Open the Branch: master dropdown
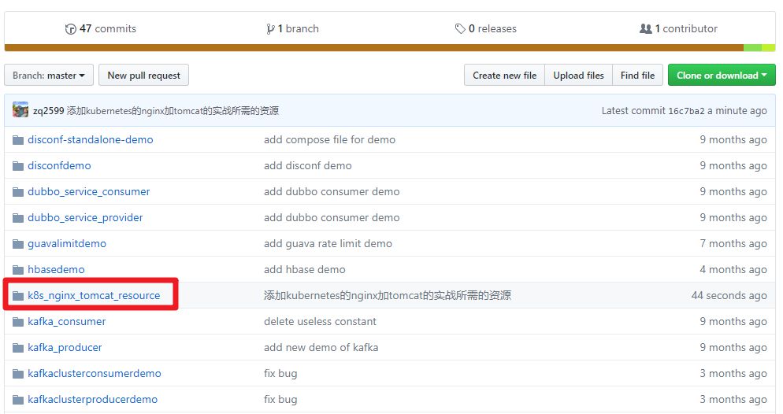Screen dimensions: 783x414 pyautogui.click(x=49, y=76)
